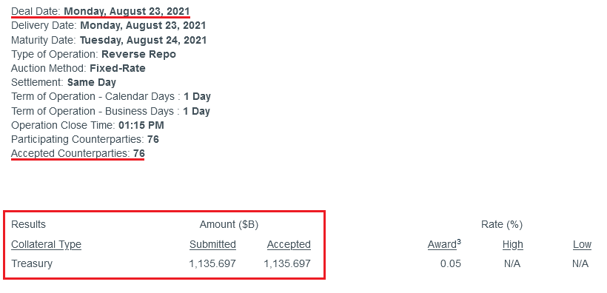Click the Award footnote 3 superscript

click(459, 242)
